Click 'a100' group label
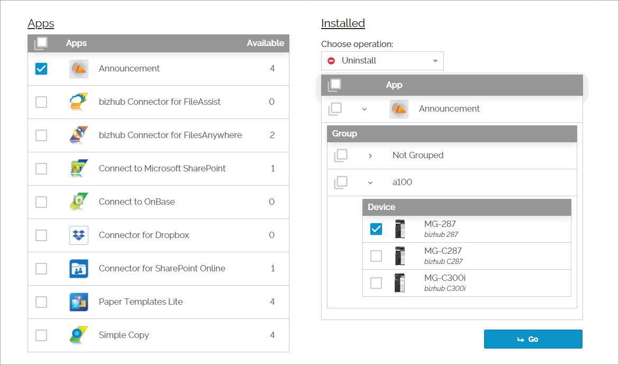 (x=402, y=182)
